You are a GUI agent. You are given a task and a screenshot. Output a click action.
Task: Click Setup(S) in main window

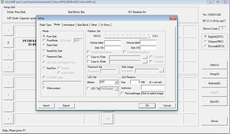click(x=214, y=74)
